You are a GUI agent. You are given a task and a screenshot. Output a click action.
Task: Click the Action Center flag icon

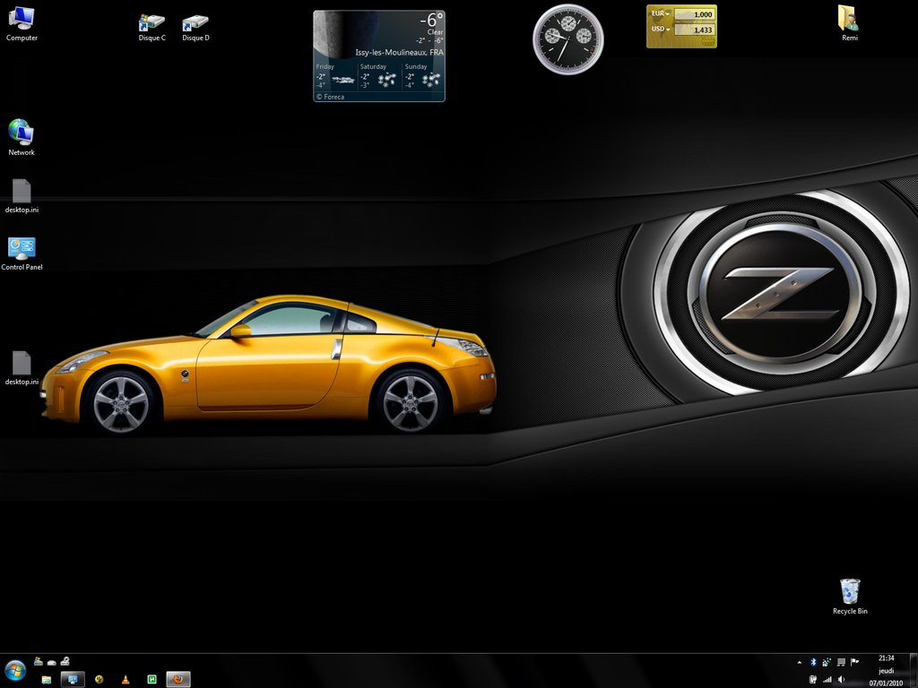[x=854, y=662]
